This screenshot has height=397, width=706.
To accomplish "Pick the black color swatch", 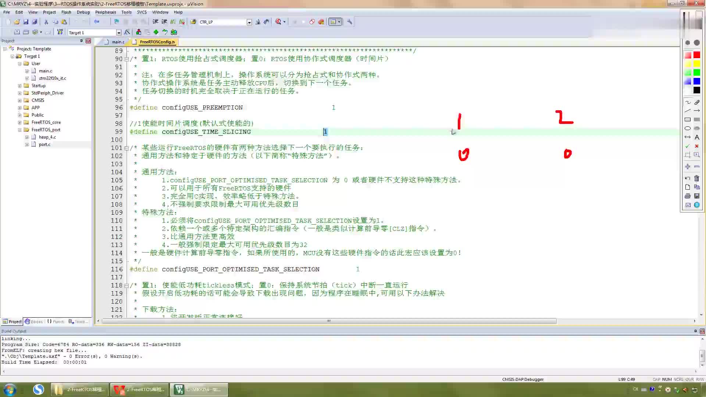I will click(x=697, y=90).
